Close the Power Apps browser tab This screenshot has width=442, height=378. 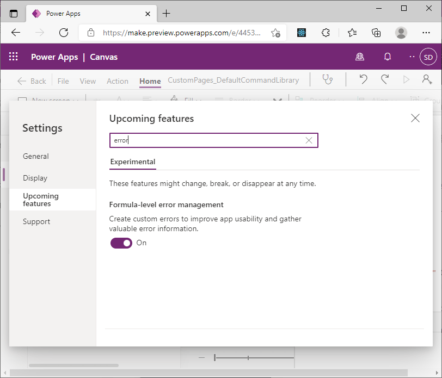pos(148,14)
